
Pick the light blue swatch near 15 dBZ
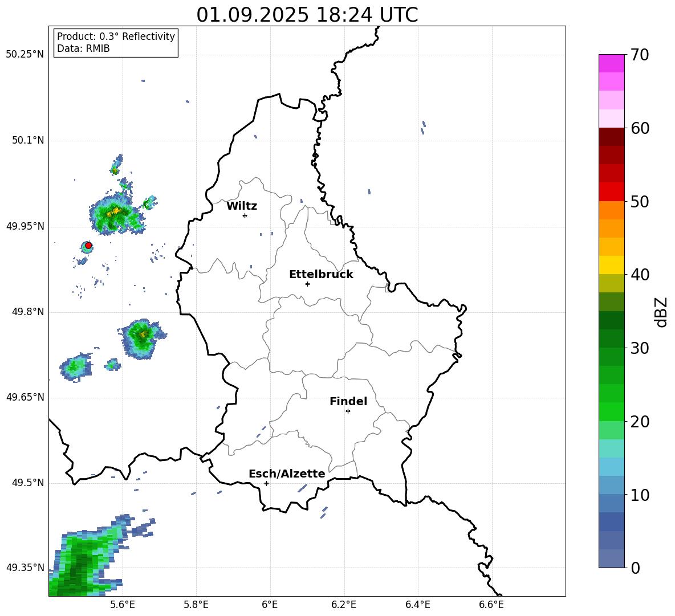pos(611,467)
